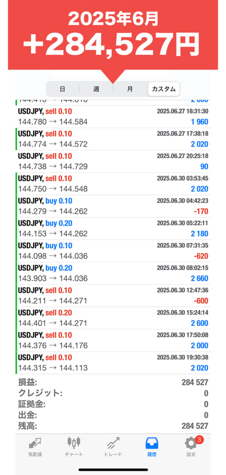Open the buy 0.20 trade with profit 2 660
Screen dimensions: 226x475
tap(113, 274)
